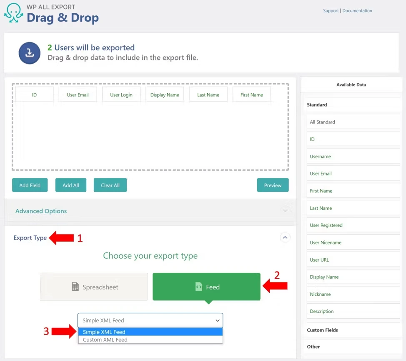Click the Clear All button
Screen dimensions: 406x361
pos(110,185)
